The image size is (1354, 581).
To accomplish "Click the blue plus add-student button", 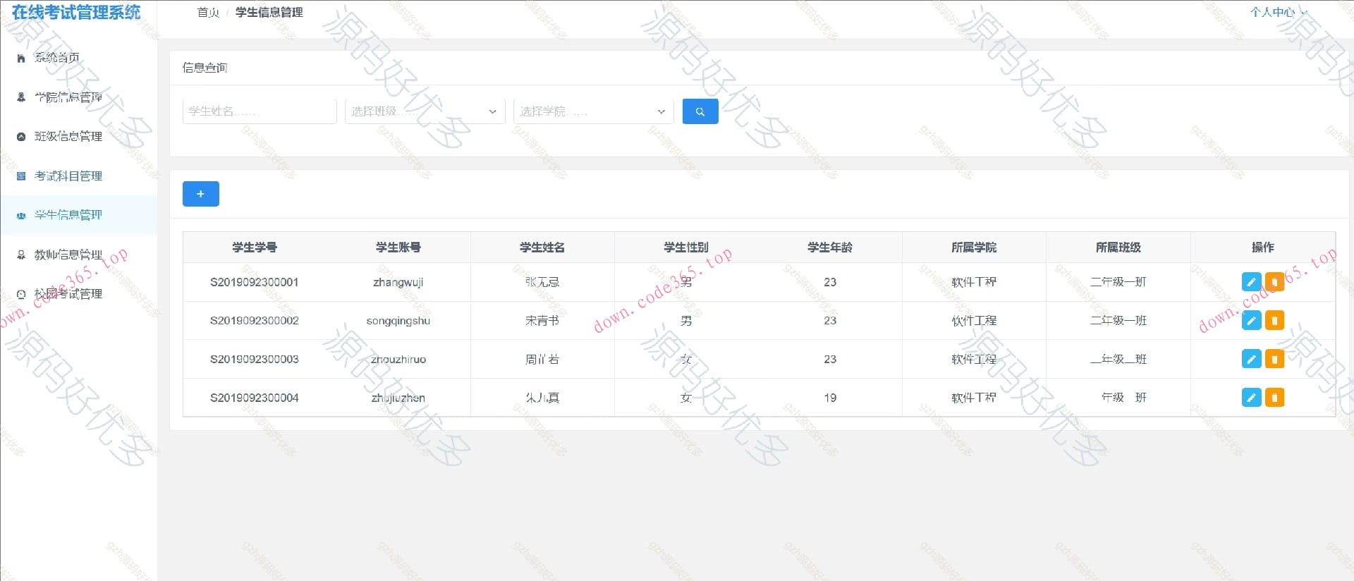I will pos(201,194).
